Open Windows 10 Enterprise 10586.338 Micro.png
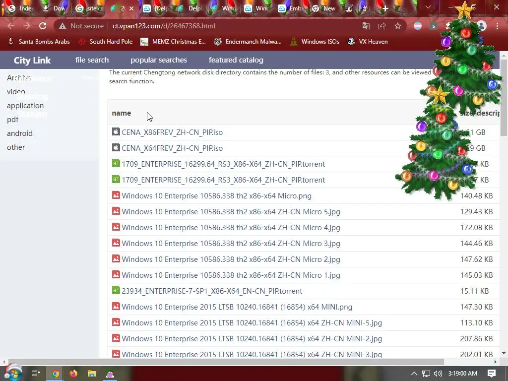 pyautogui.click(x=216, y=195)
